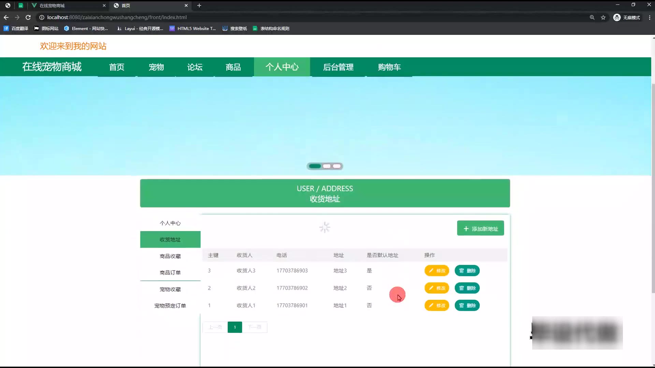Open the 百度翻译 bookmark
This screenshot has height=368, width=655.
point(16,29)
